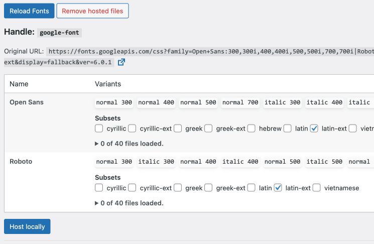Enable cyrillic subset for Roboto
Viewport: 374px width, 244px height.
click(x=99, y=188)
